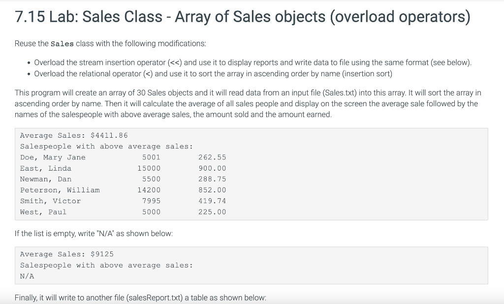
Task: Click the N/A line in second code block
Action: 27,276
